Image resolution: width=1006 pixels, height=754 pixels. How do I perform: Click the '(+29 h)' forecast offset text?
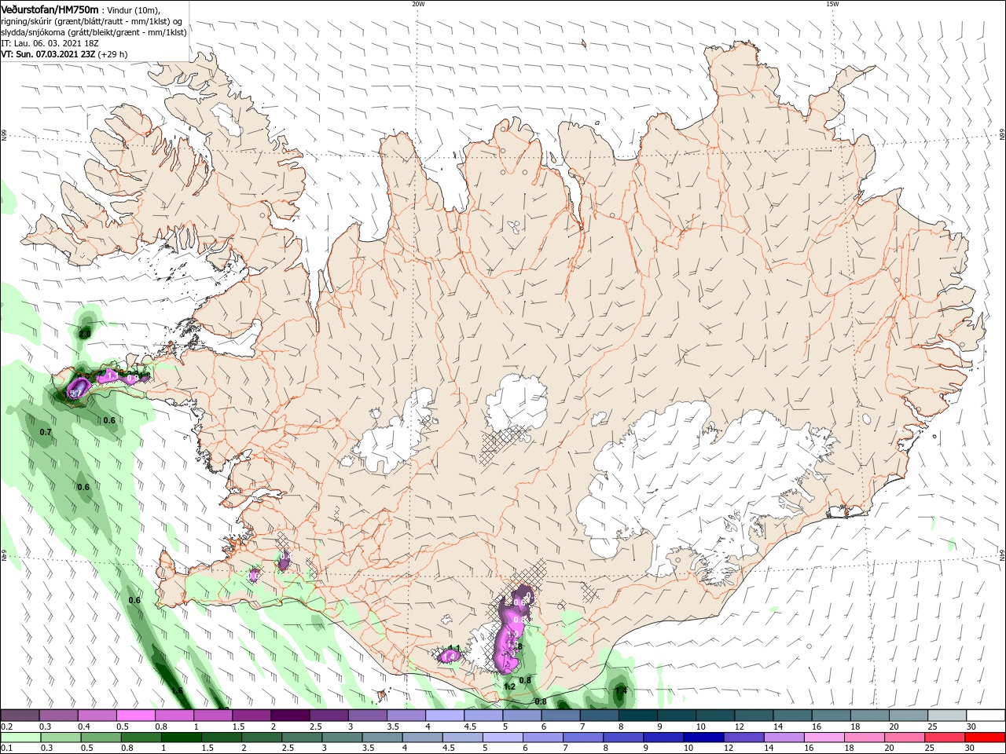coord(112,54)
